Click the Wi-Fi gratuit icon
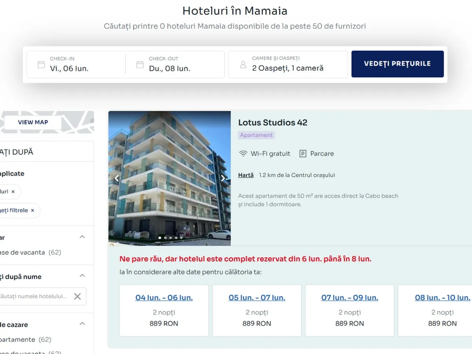Viewport: 472px width, 354px height. [243, 154]
